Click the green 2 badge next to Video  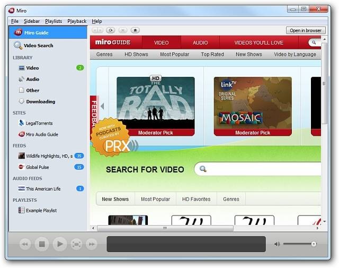point(80,68)
